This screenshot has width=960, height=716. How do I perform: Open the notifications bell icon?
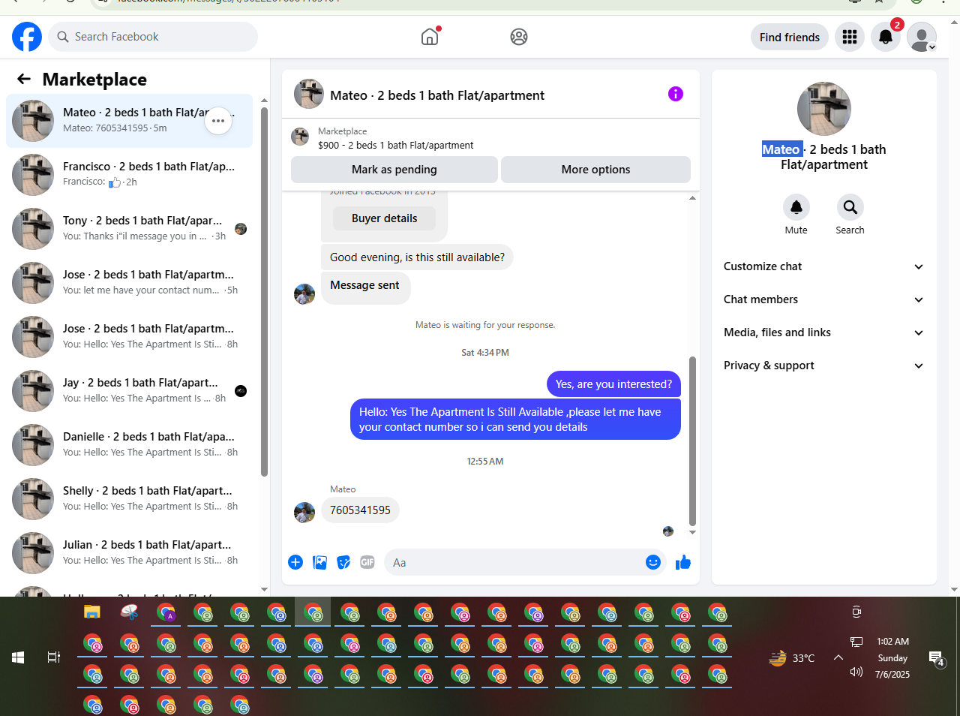coord(886,37)
